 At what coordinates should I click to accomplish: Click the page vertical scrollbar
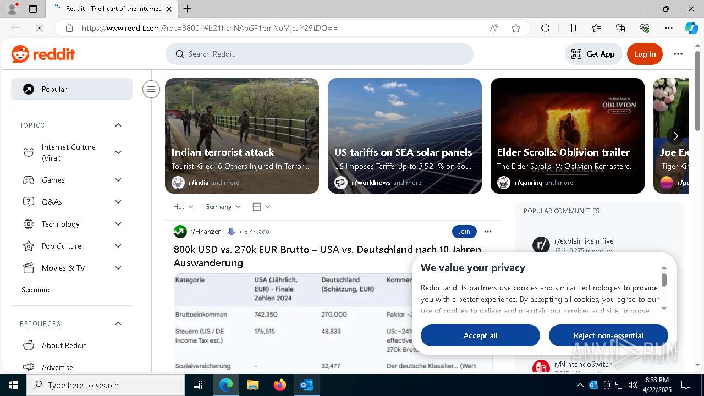[x=698, y=91]
